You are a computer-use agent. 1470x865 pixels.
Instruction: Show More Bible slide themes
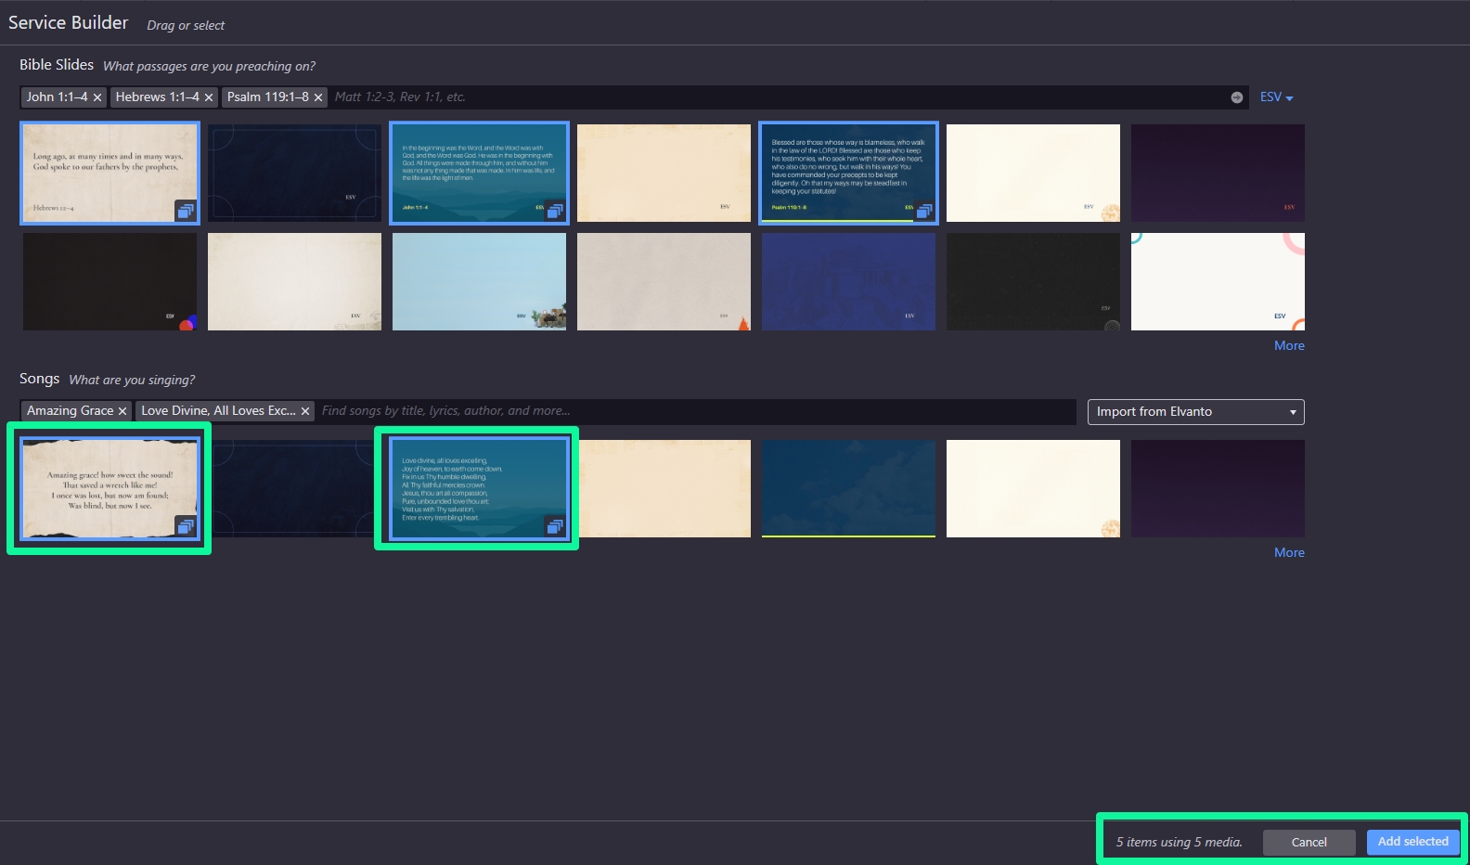click(1289, 345)
